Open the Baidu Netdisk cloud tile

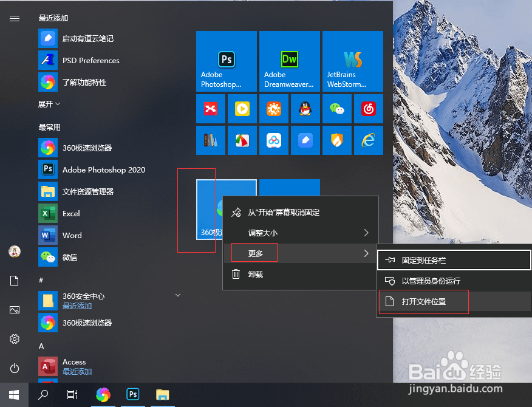click(x=274, y=140)
